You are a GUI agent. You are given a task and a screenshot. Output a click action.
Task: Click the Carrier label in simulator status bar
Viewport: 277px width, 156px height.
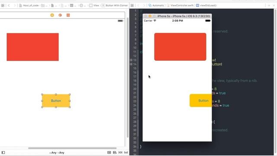point(148,21)
